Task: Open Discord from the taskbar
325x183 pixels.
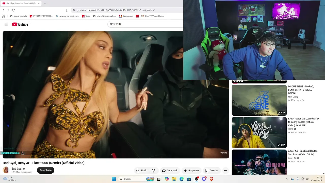Action: [204, 179]
